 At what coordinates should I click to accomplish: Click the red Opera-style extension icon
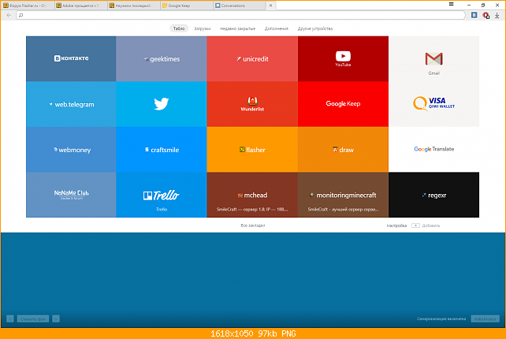click(x=486, y=15)
